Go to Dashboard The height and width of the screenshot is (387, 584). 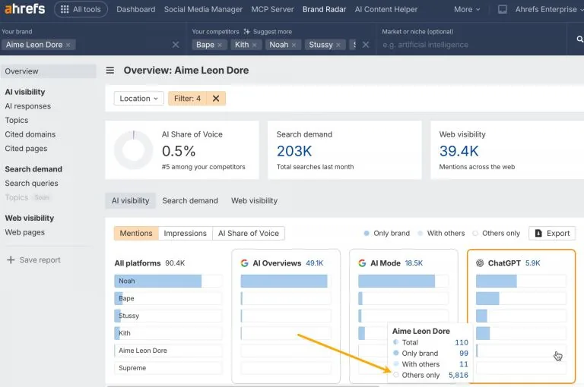135,9
